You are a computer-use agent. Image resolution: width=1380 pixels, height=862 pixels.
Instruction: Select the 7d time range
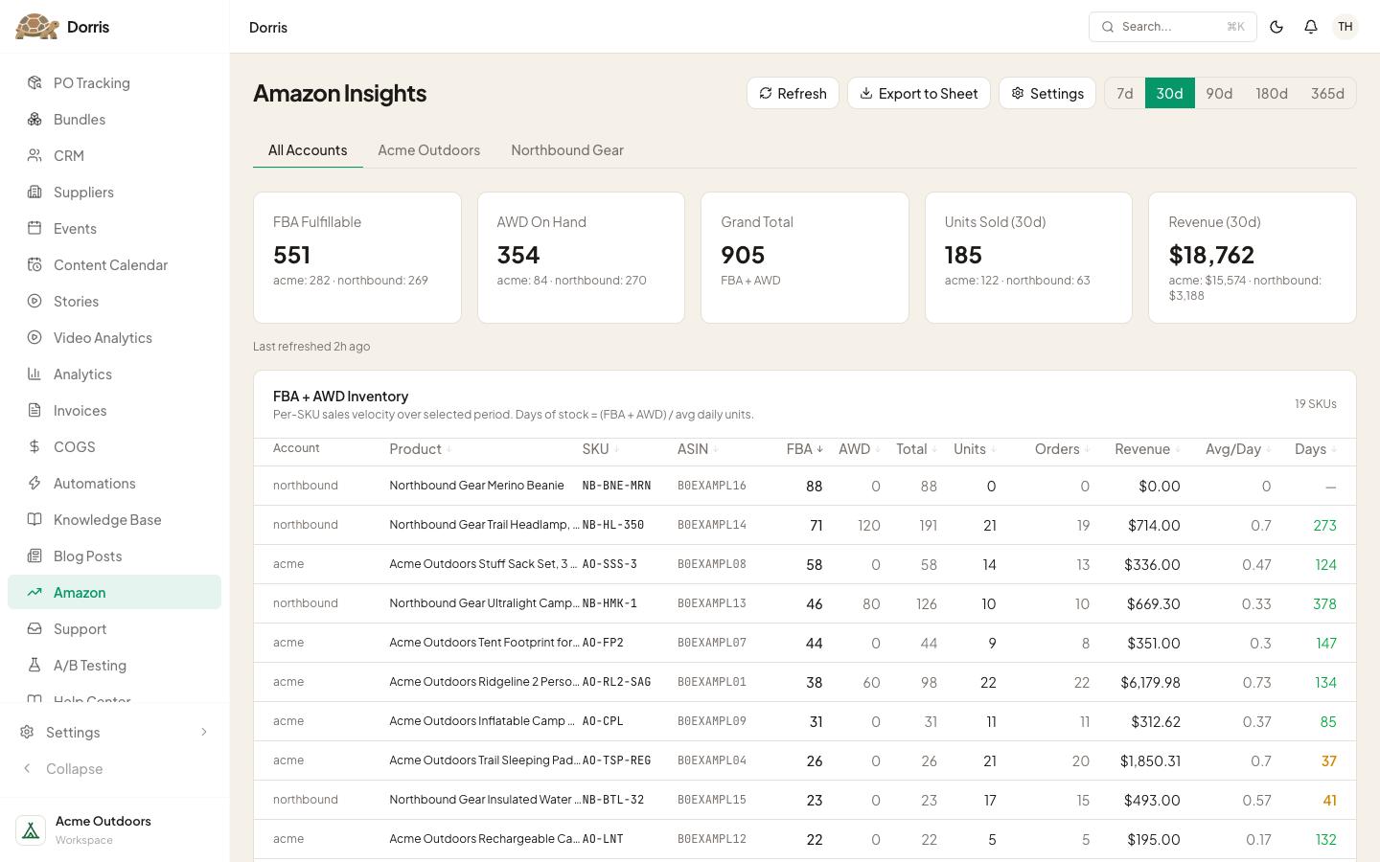(1125, 93)
